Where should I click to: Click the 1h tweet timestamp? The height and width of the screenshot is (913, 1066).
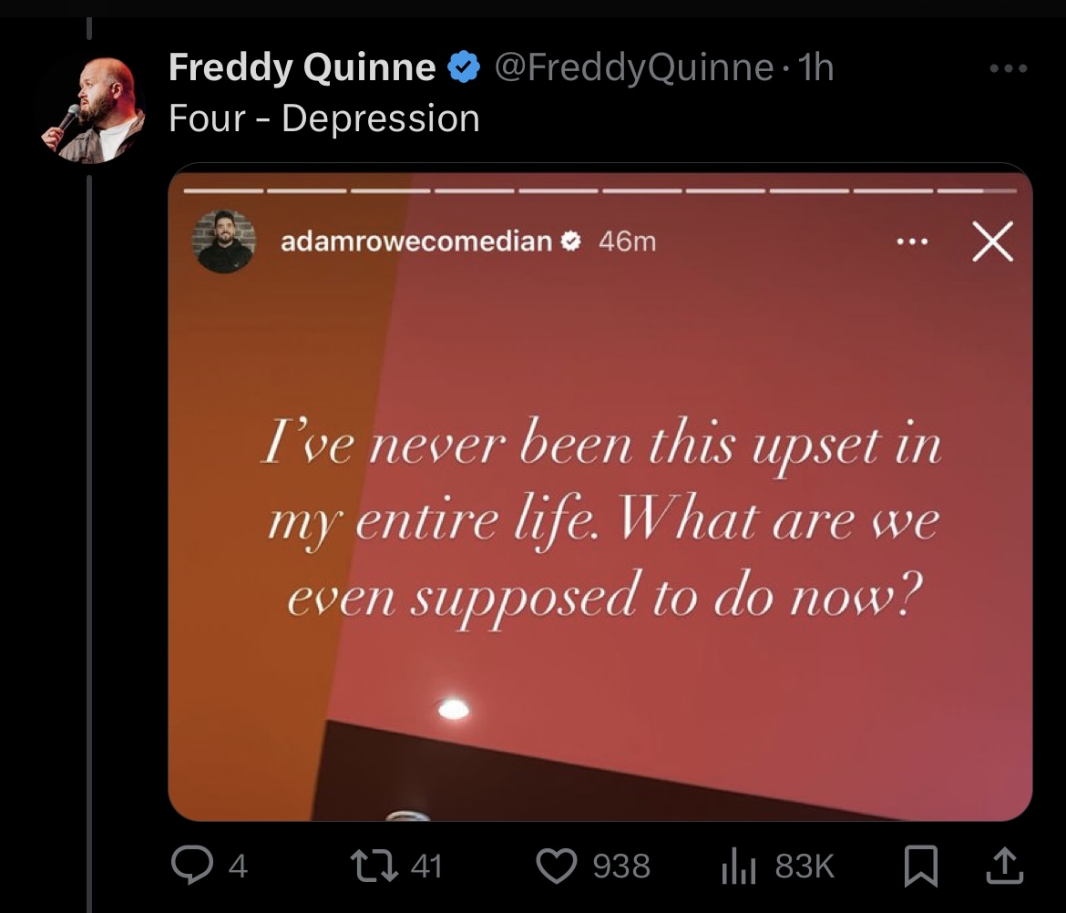coord(815,67)
